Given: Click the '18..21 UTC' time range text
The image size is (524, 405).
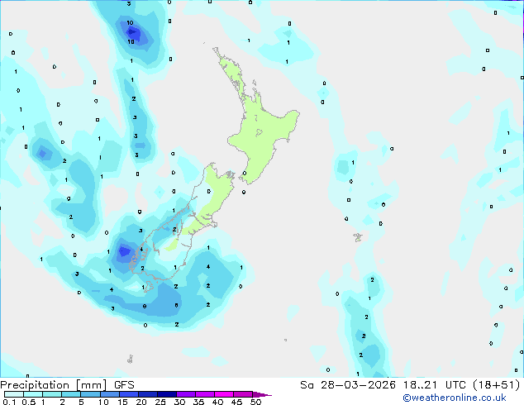Looking at the screenshot, I should (435, 385).
